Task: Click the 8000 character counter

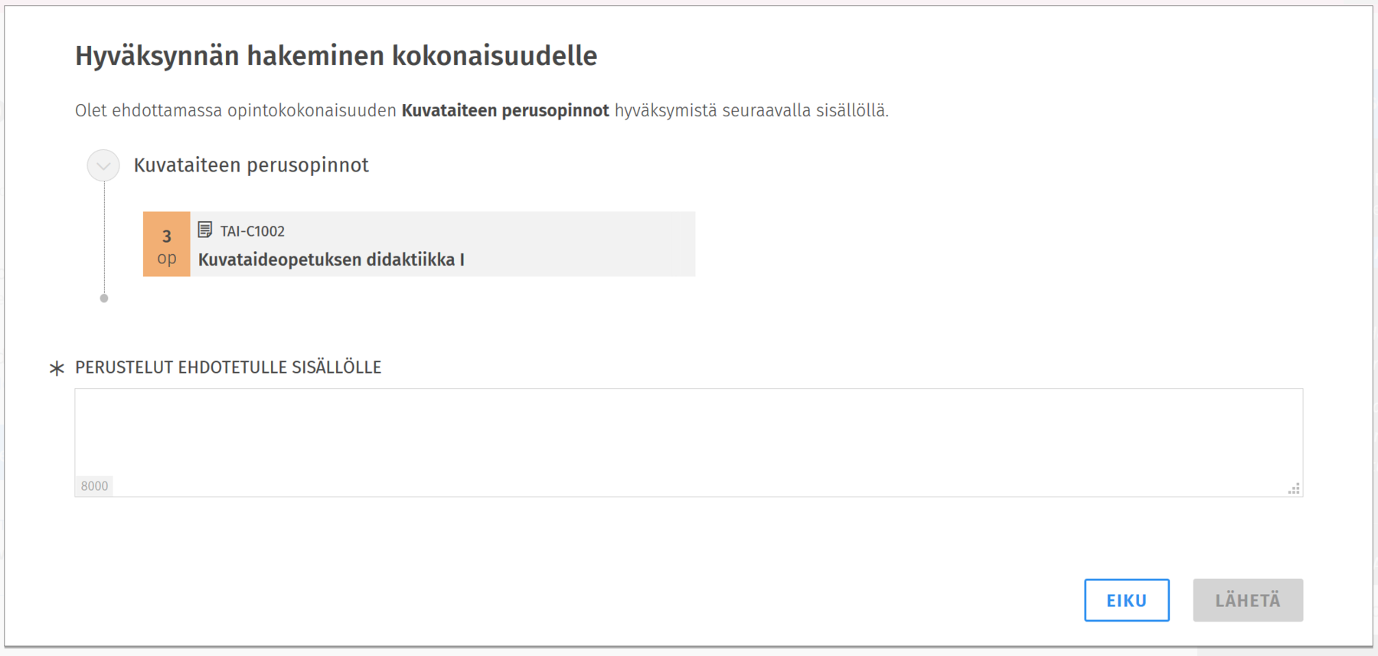Action: click(x=94, y=486)
